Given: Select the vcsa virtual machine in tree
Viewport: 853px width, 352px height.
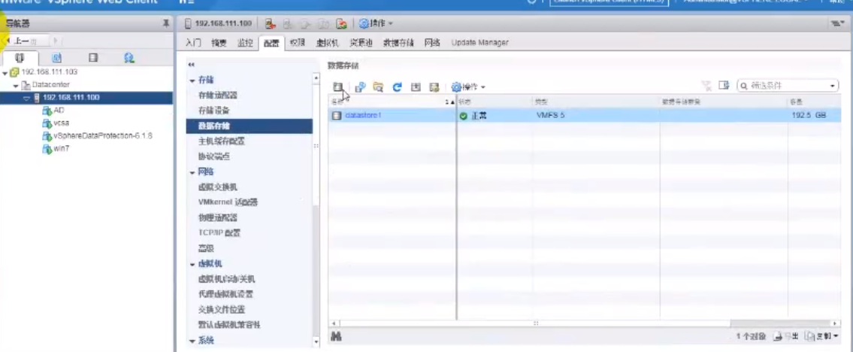Looking at the screenshot, I should click(61, 123).
